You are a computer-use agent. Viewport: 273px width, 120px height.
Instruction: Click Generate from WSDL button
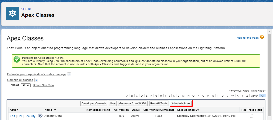pos(133,103)
